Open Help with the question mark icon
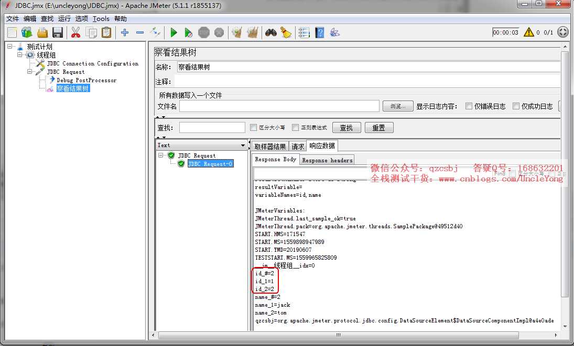This screenshot has width=574, height=346. 320,32
